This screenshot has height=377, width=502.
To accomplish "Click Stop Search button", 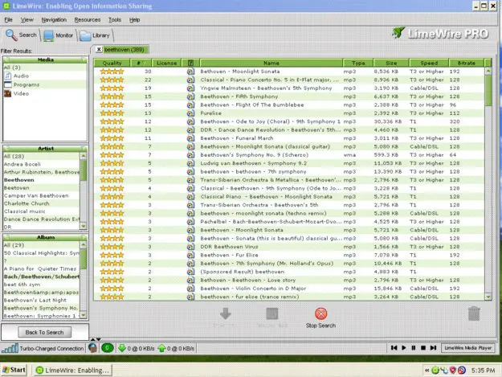I will [320, 318].
